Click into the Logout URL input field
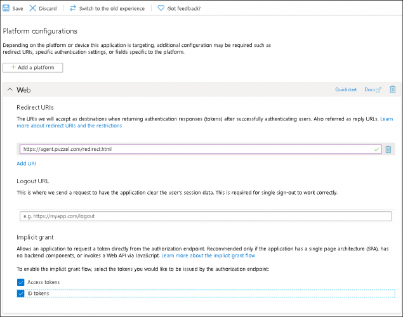The width and height of the screenshot is (403, 317). coord(206,216)
